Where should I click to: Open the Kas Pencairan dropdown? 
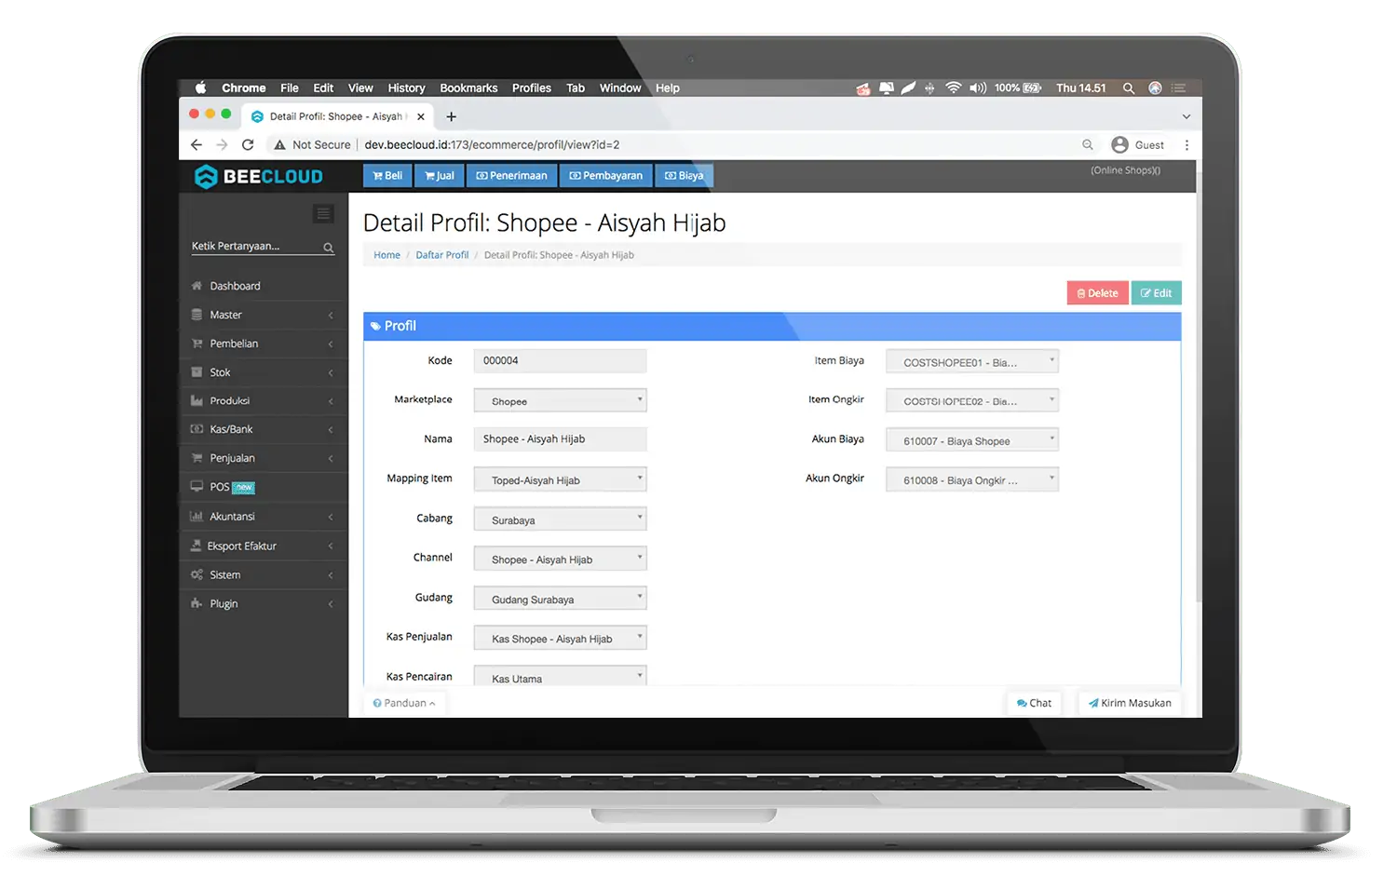point(560,676)
